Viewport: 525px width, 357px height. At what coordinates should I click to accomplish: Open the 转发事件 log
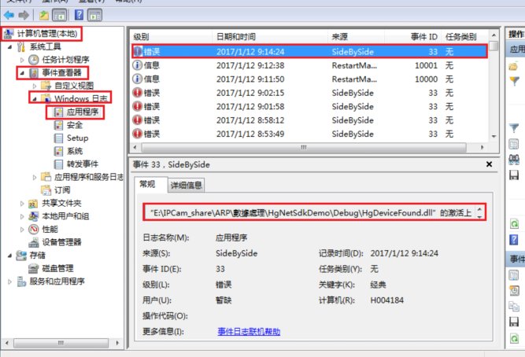click(x=83, y=164)
